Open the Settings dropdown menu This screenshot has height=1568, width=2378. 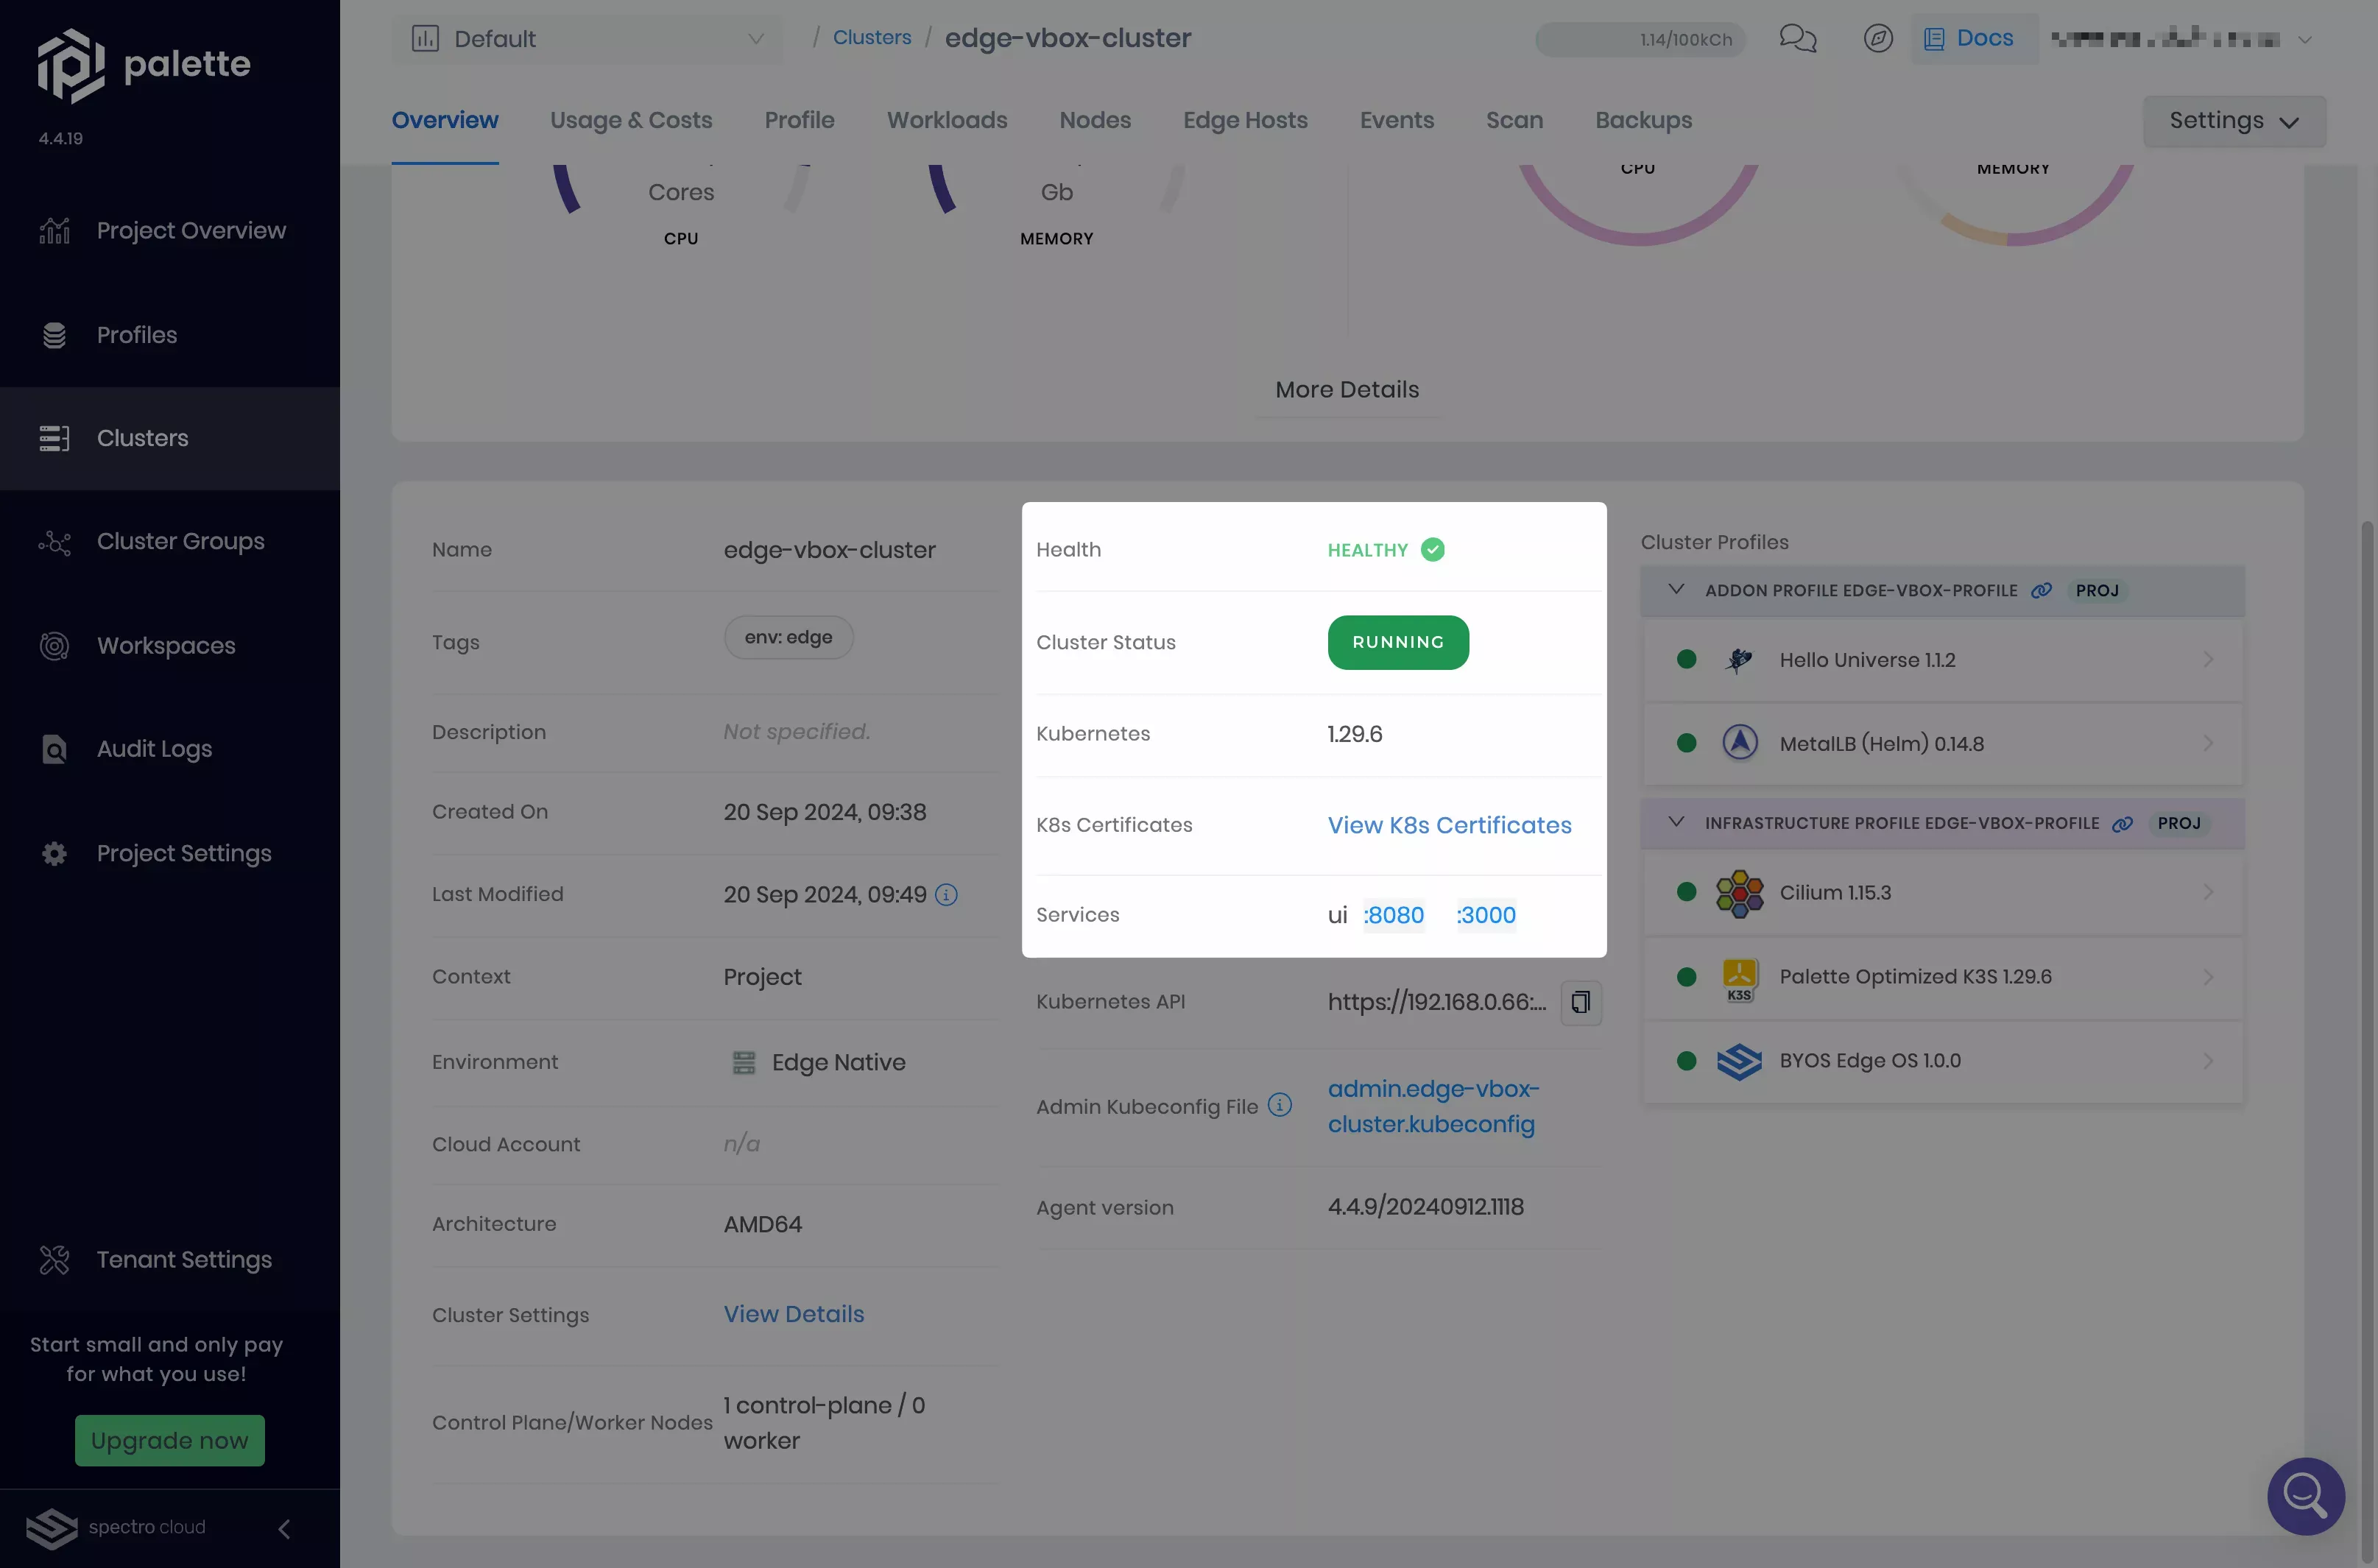2234,119
